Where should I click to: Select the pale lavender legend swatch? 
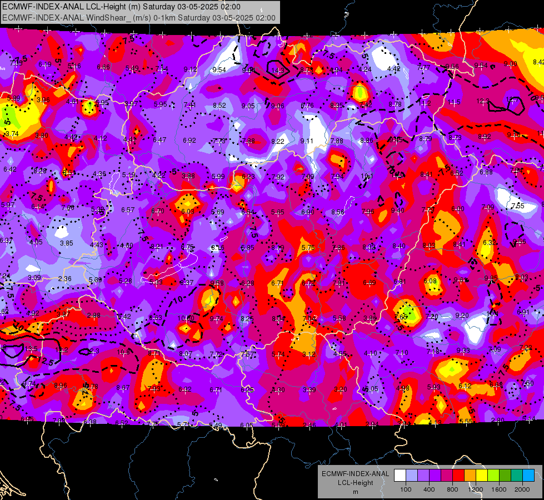411,476
